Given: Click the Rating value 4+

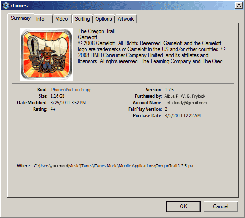Looking at the screenshot, I should click(x=53, y=109).
